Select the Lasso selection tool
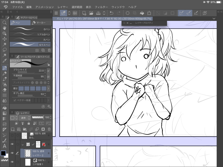The width and height of the screenshot is (223, 167). tap(4, 50)
